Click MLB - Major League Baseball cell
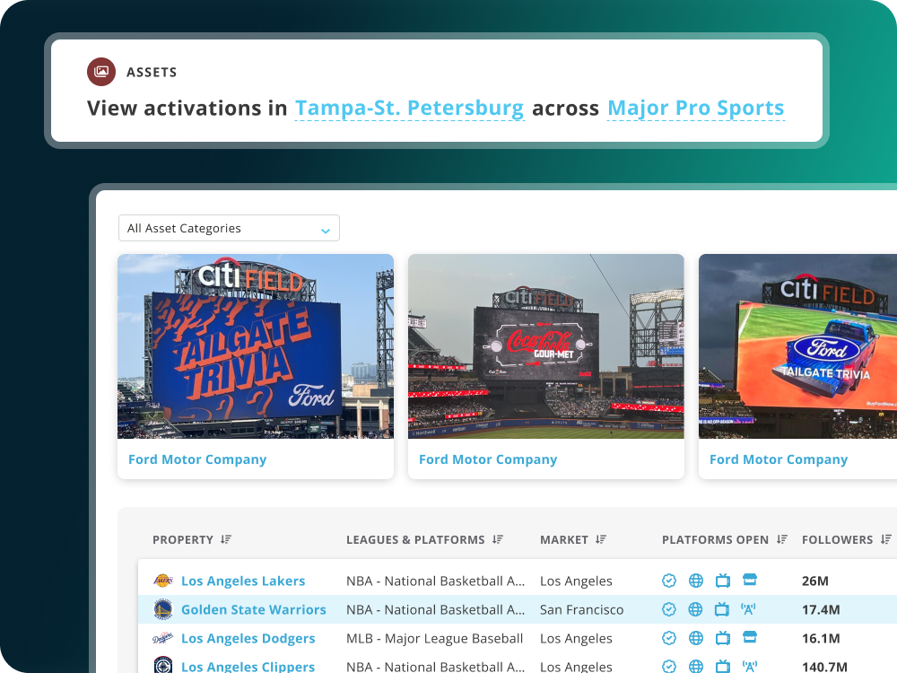 pyautogui.click(x=435, y=638)
